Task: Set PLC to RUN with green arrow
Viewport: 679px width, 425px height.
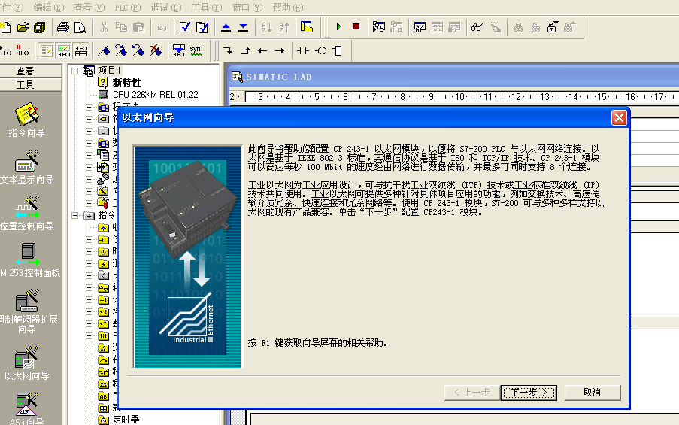Action: [x=338, y=27]
